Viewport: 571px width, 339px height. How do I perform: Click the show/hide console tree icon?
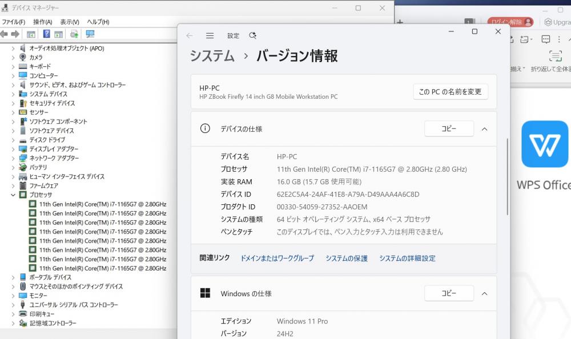31,34
